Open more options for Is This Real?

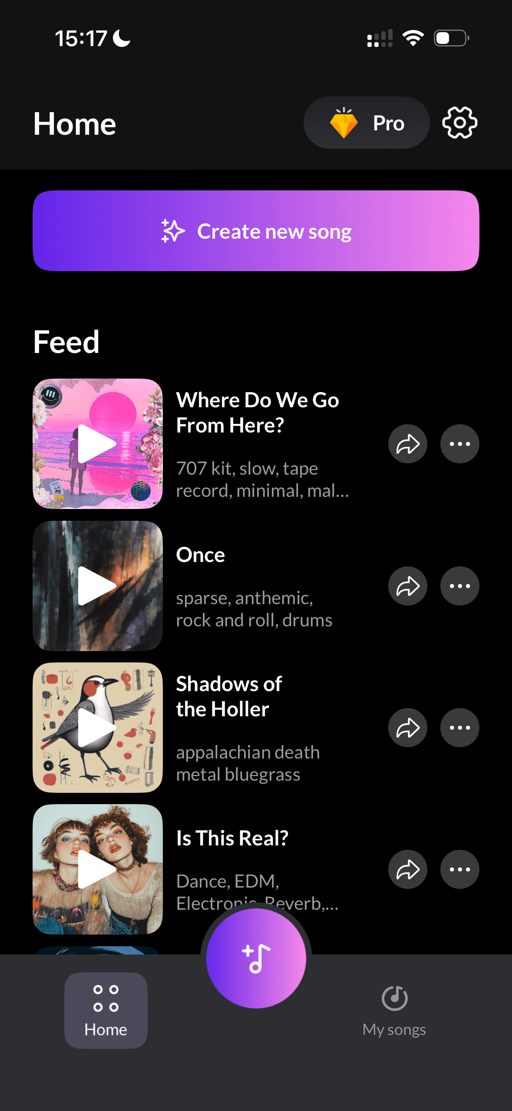click(x=459, y=869)
